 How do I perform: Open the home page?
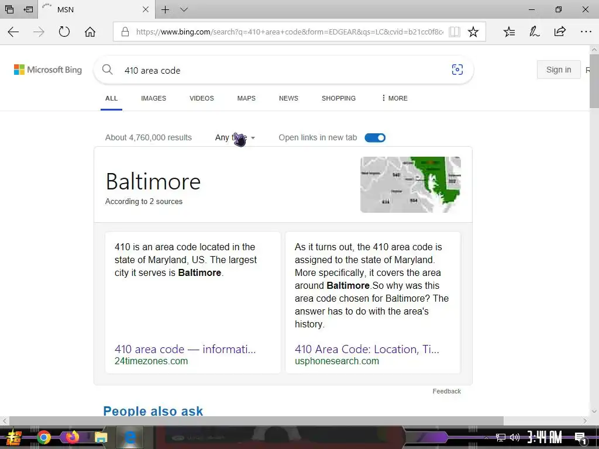coord(89,32)
